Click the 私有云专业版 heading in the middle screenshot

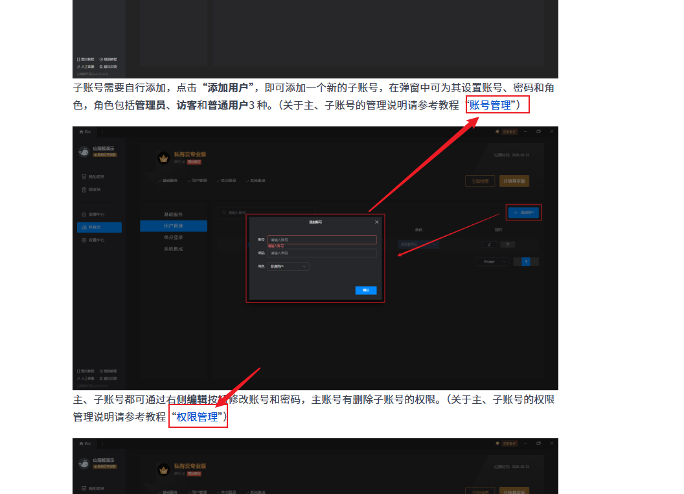(x=190, y=154)
